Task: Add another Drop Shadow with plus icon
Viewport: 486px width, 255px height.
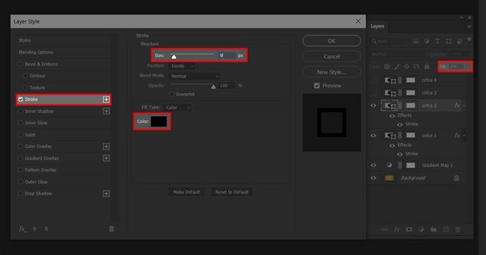Action: point(106,194)
